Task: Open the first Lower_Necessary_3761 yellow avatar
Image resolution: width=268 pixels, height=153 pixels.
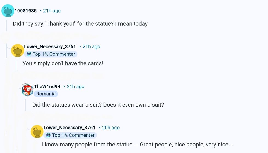Action: (x=18, y=50)
